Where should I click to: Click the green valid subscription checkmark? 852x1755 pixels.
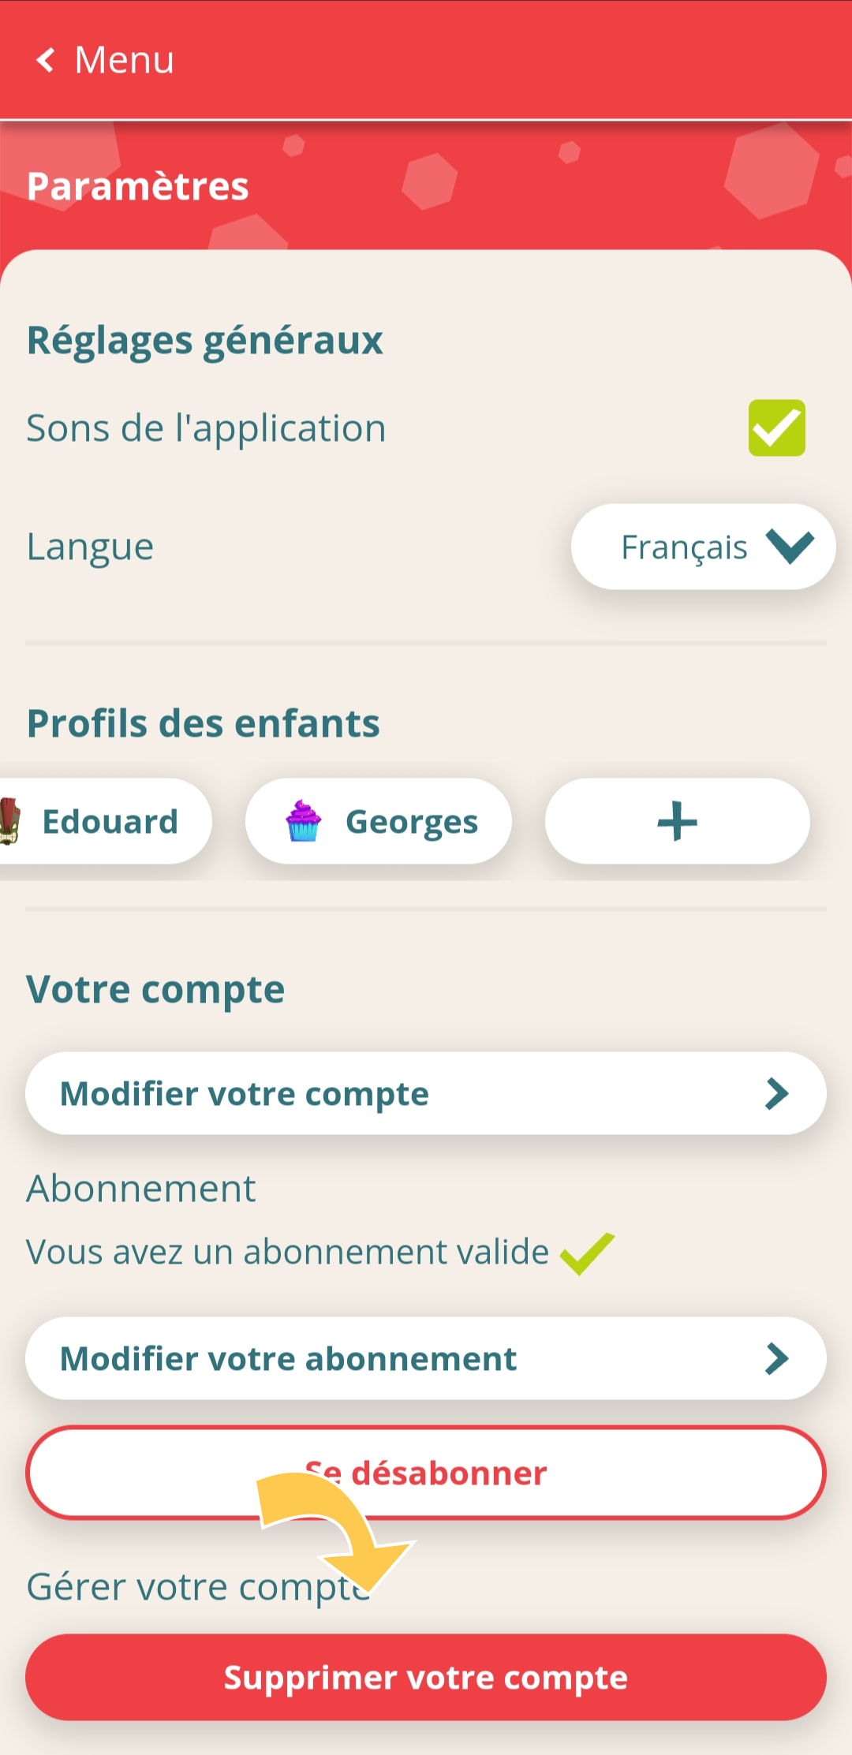click(x=587, y=1253)
